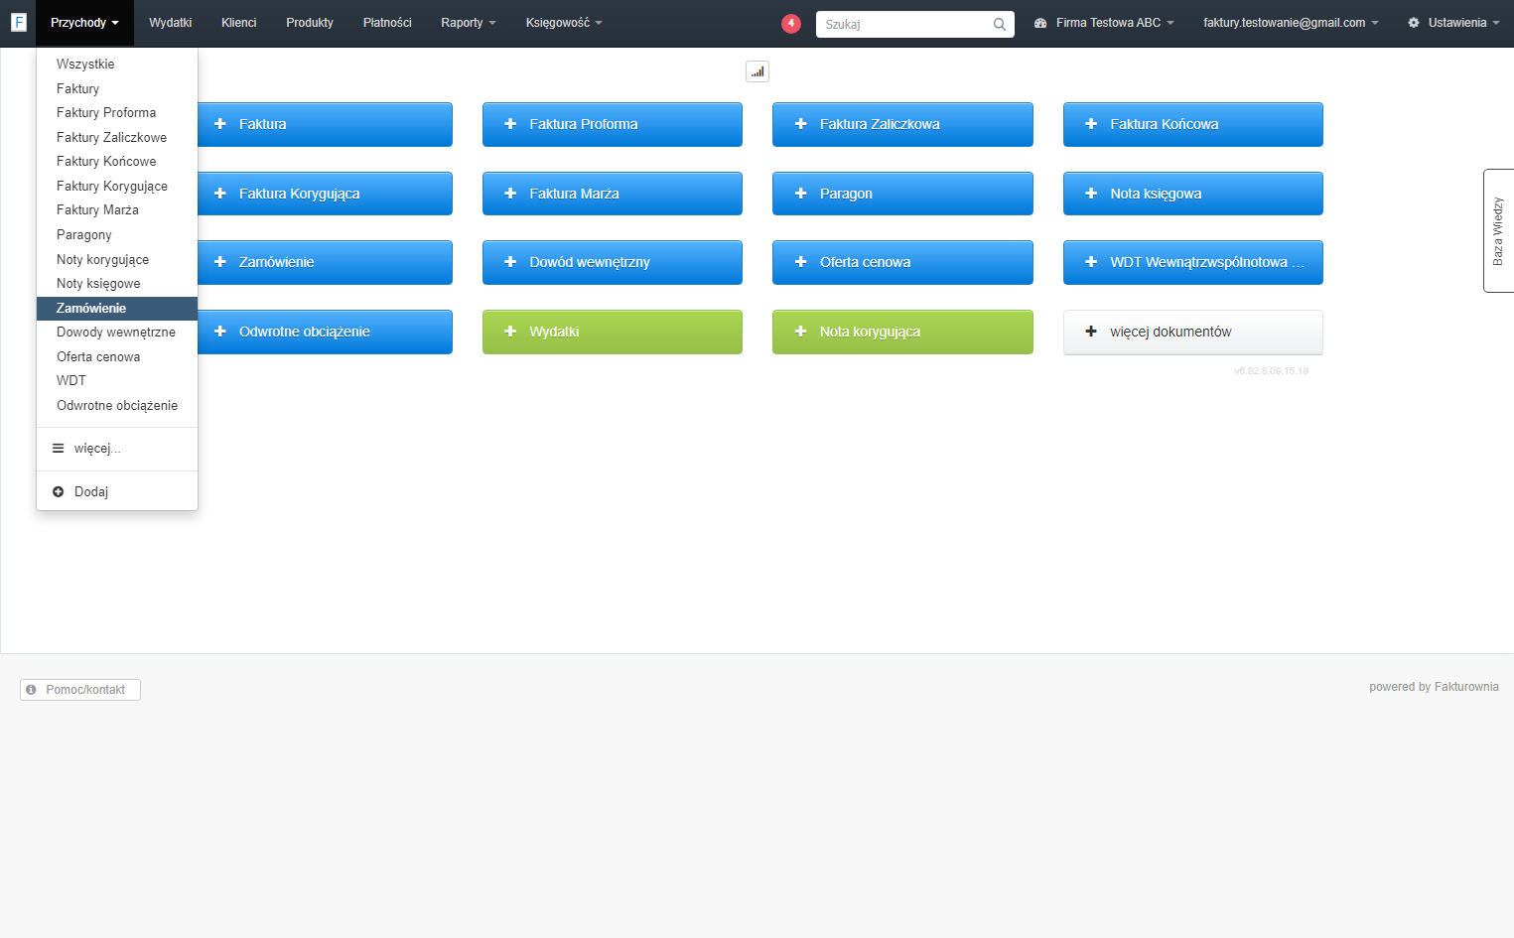The width and height of the screenshot is (1514, 938).
Task: Click the search magnifier icon
Action: [x=1000, y=25]
